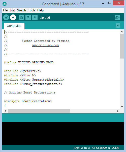The height and width of the screenshot is (152, 126).
Task: Open the tab options dropdown arrow
Action: [118, 26]
